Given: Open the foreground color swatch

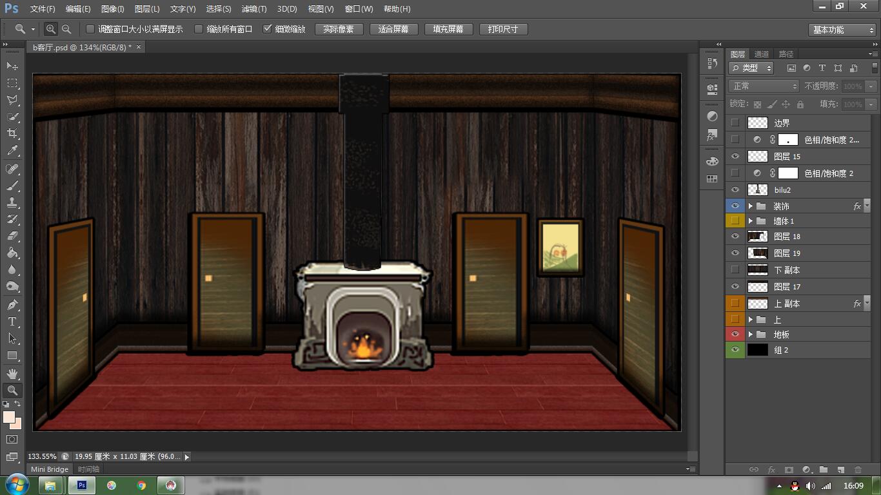Looking at the screenshot, I should 8,417.
